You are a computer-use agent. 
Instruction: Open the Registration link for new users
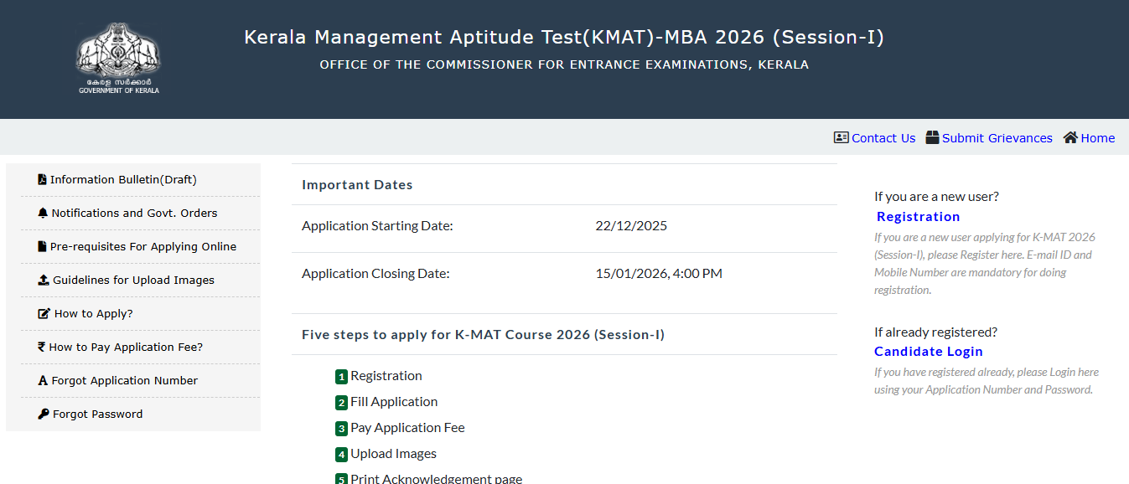918,216
